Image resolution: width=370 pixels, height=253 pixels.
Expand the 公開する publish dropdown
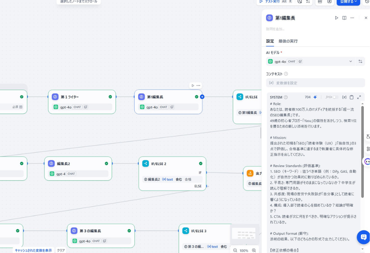348,2
